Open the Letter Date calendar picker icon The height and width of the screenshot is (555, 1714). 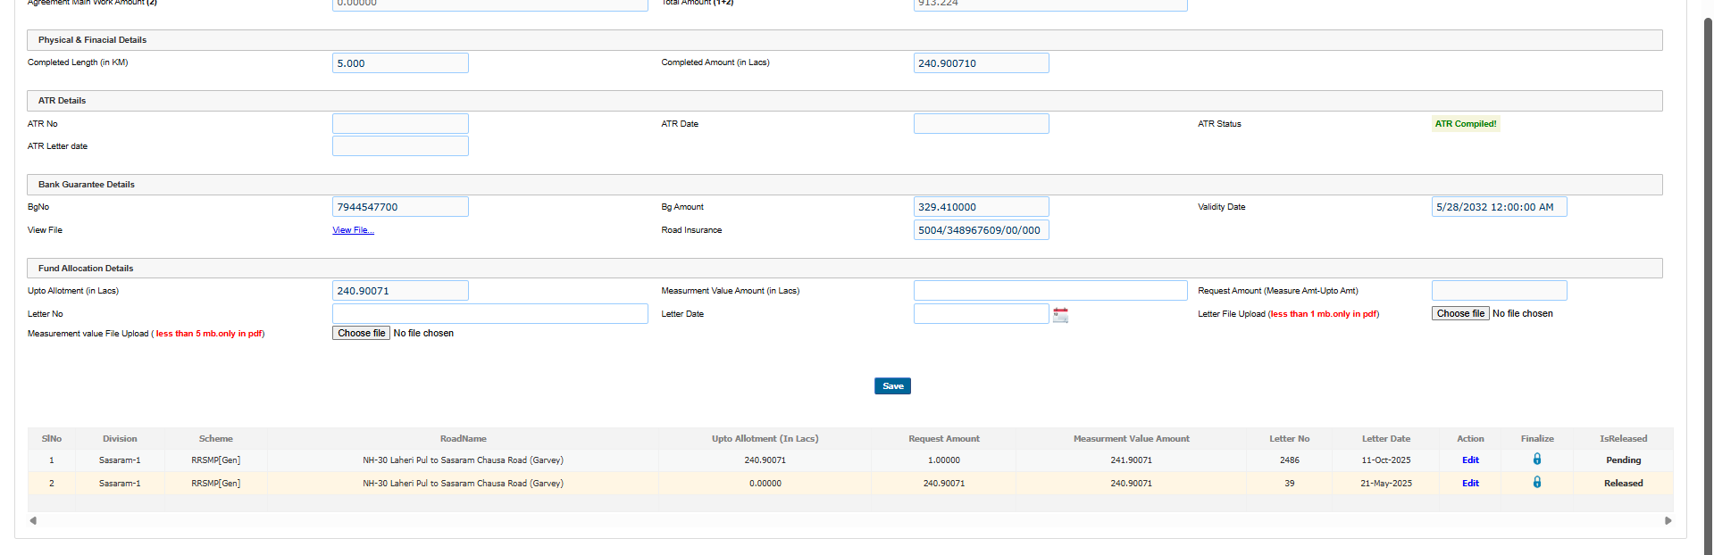pos(1060,315)
